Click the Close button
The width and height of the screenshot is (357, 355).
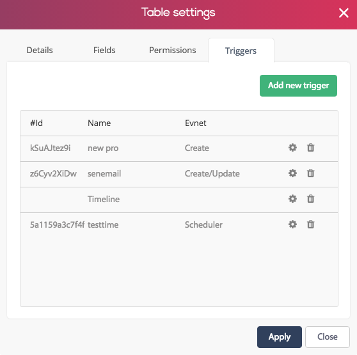(328, 337)
